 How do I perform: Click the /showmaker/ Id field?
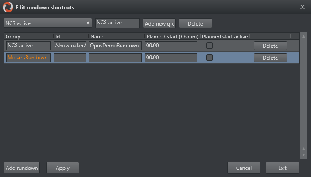(69, 46)
